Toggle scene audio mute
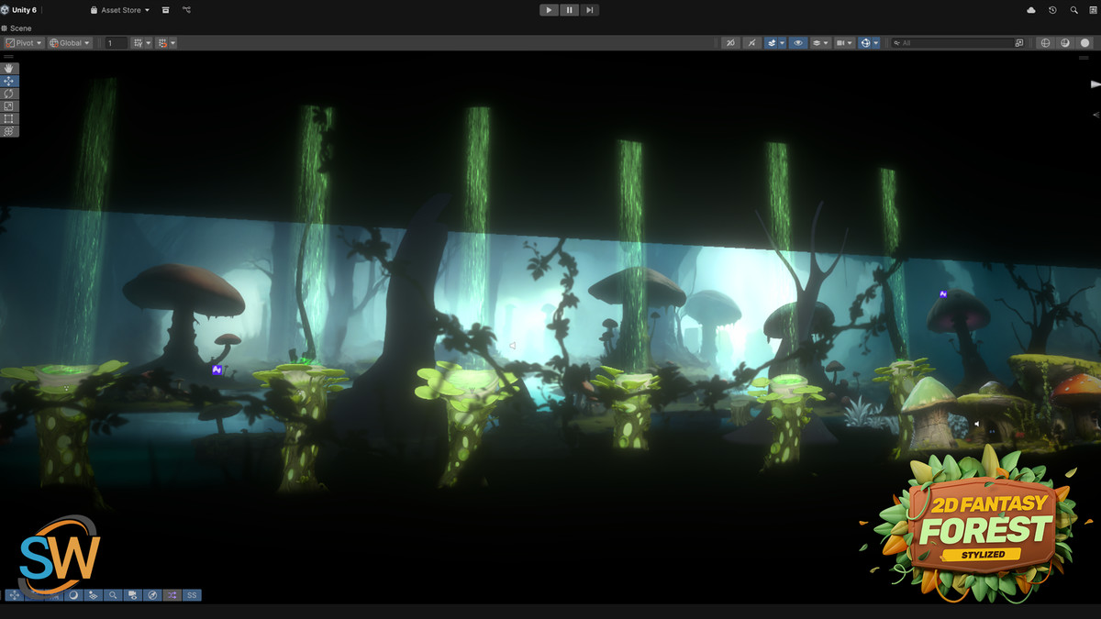 coord(752,42)
